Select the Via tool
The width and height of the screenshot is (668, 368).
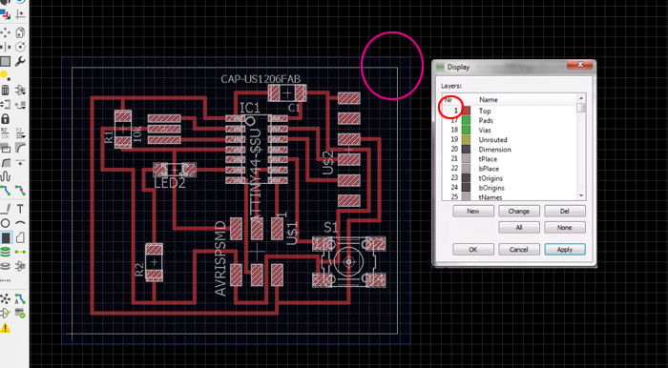click(x=5, y=252)
